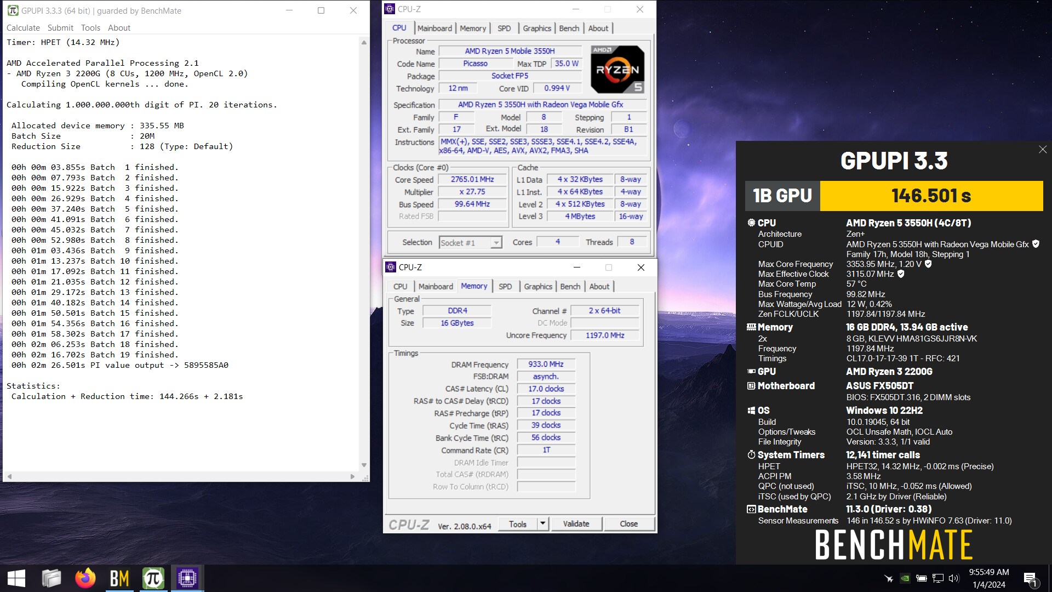Open the network tray icon
The image size is (1052, 592).
(x=938, y=578)
